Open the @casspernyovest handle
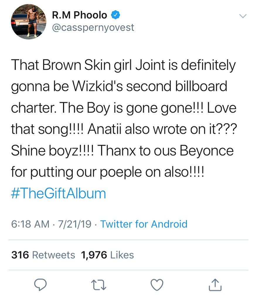This screenshot has width=257, height=300. (93, 28)
